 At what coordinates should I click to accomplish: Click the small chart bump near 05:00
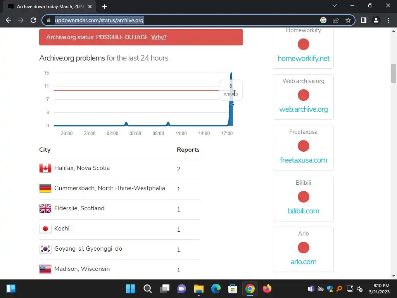[x=126, y=124]
